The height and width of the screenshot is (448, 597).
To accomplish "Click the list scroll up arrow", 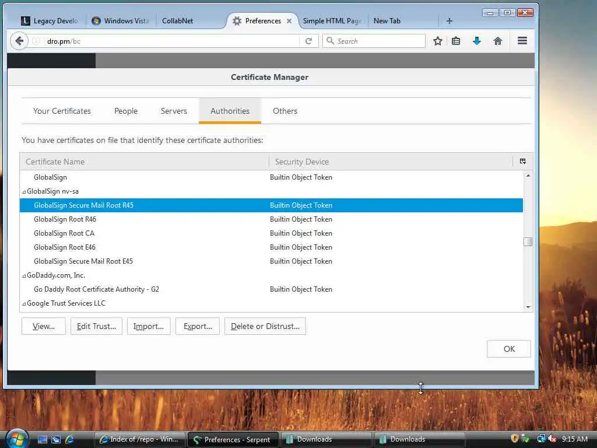I will (x=528, y=175).
